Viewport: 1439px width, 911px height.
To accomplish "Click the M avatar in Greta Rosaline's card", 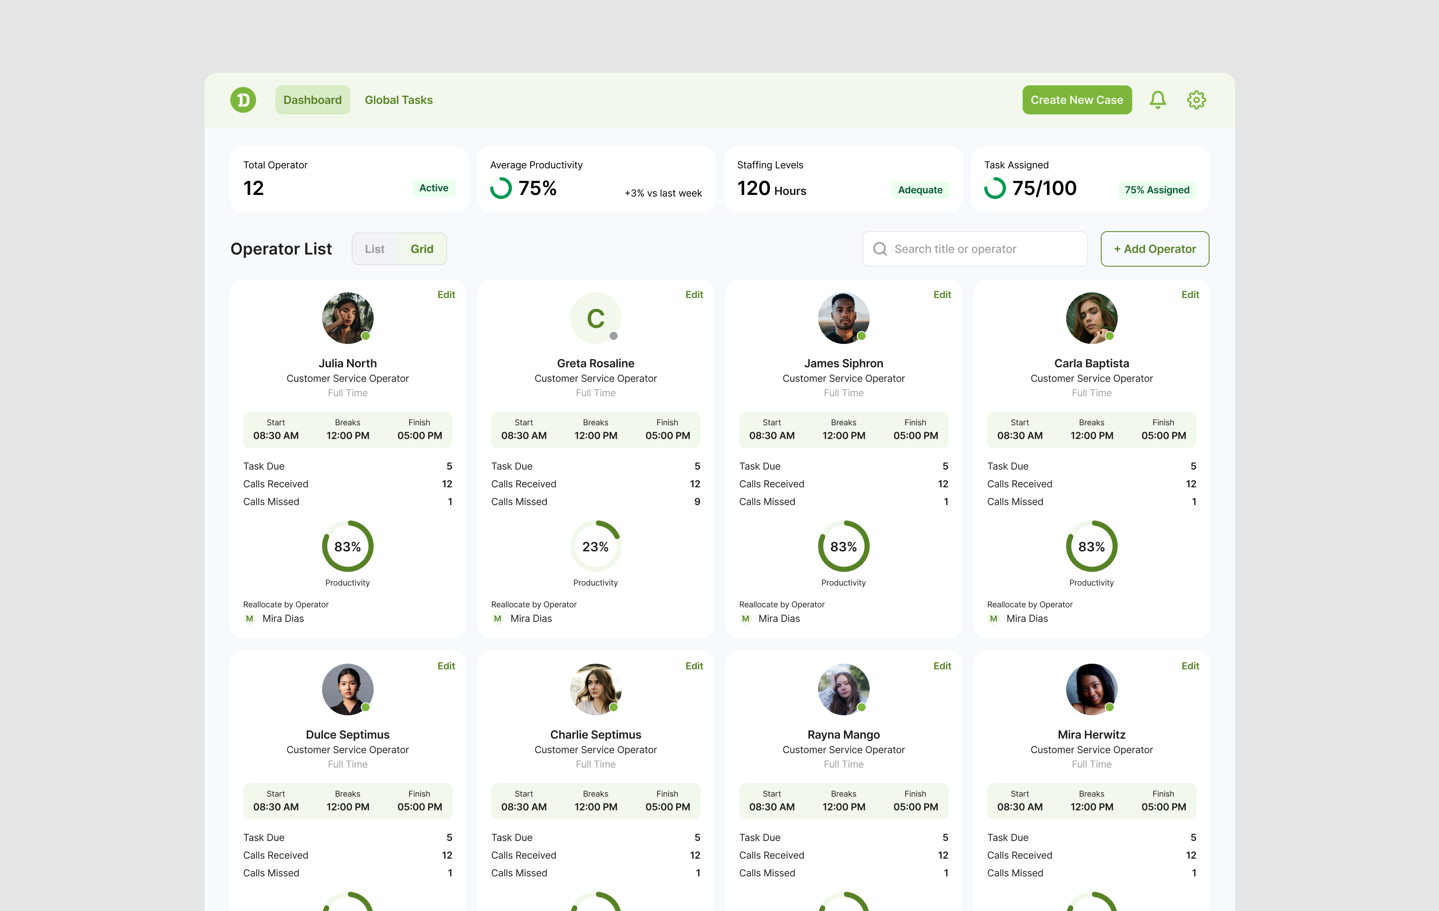I will point(498,619).
